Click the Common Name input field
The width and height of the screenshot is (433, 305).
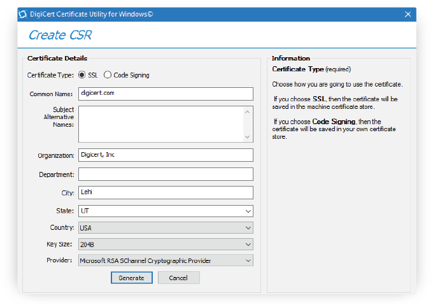pyautogui.click(x=166, y=94)
